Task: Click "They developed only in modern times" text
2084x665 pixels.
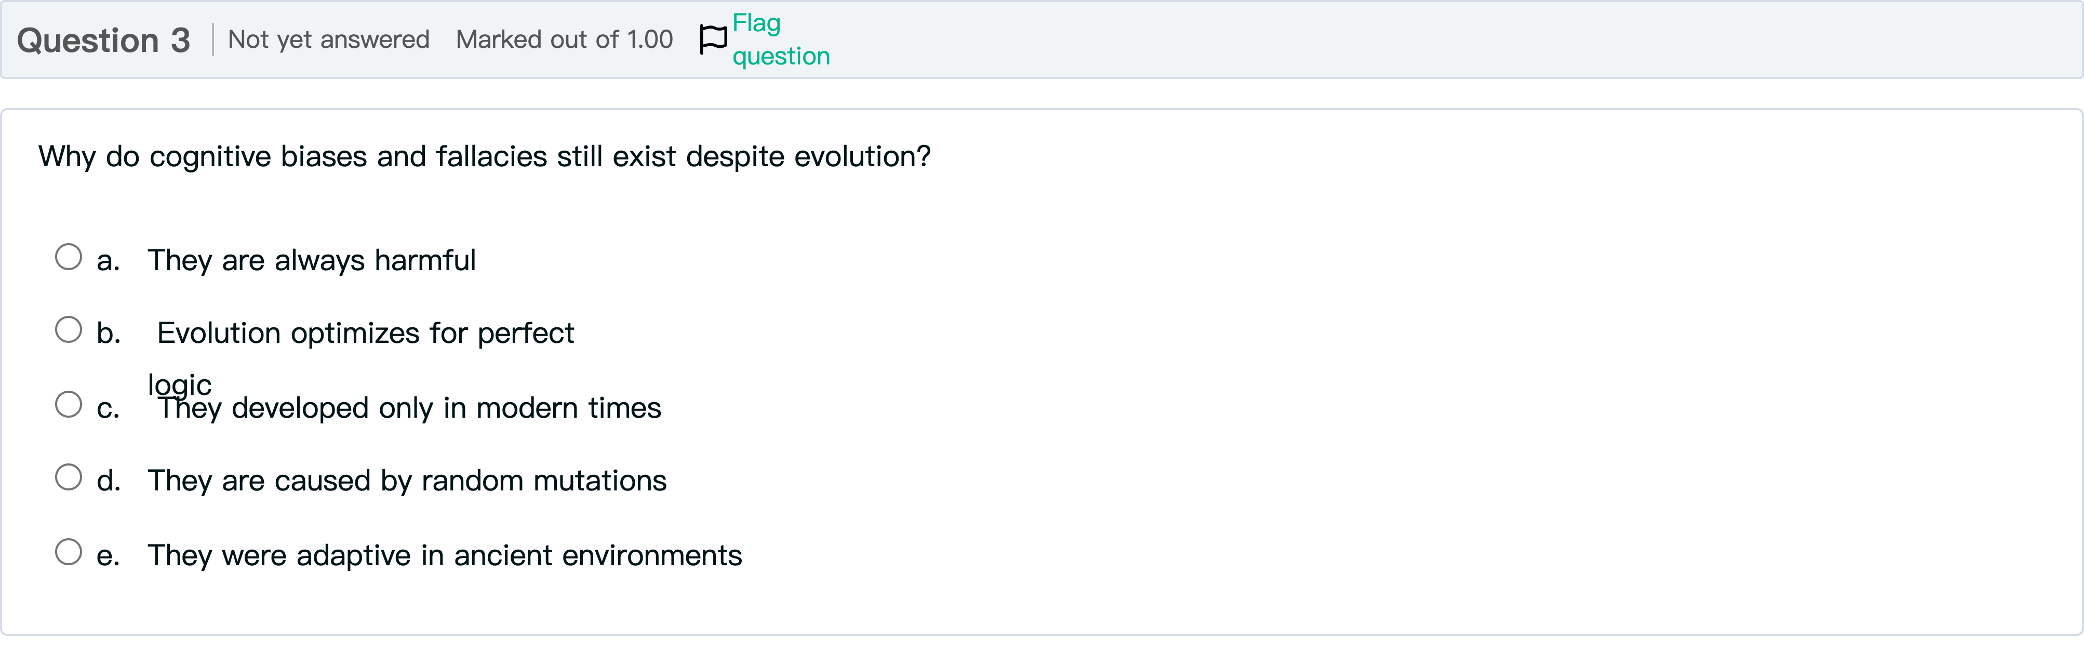Action: tap(409, 408)
